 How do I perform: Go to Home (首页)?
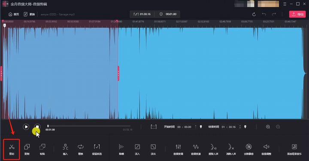click(x=14, y=15)
